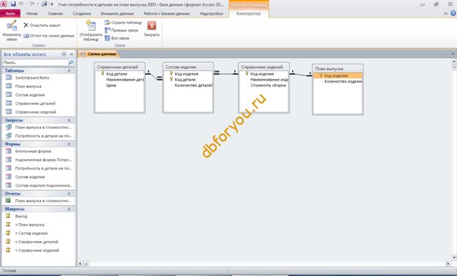Click the horizontal scrollbar right arrow
The height and width of the screenshot is (276, 457).
(x=448, y=264)
